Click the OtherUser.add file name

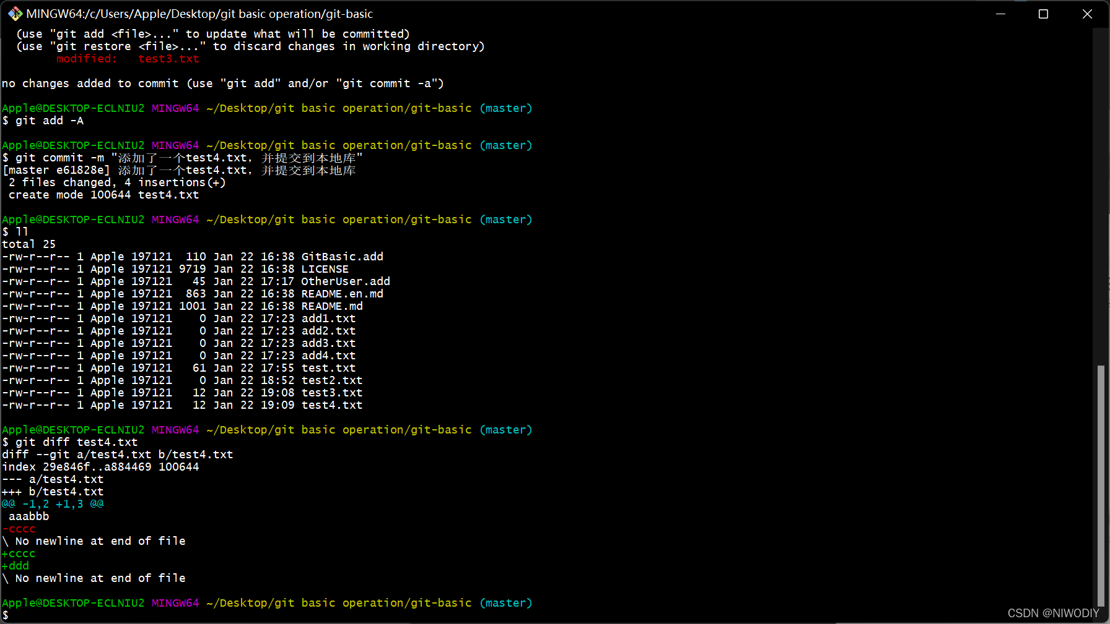pyautogui.click(x=346, y=281)
